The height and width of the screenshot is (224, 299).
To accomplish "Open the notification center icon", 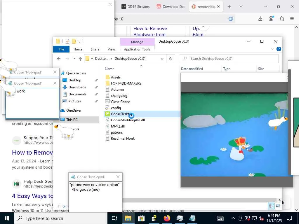I will click(x=289, y=218).
